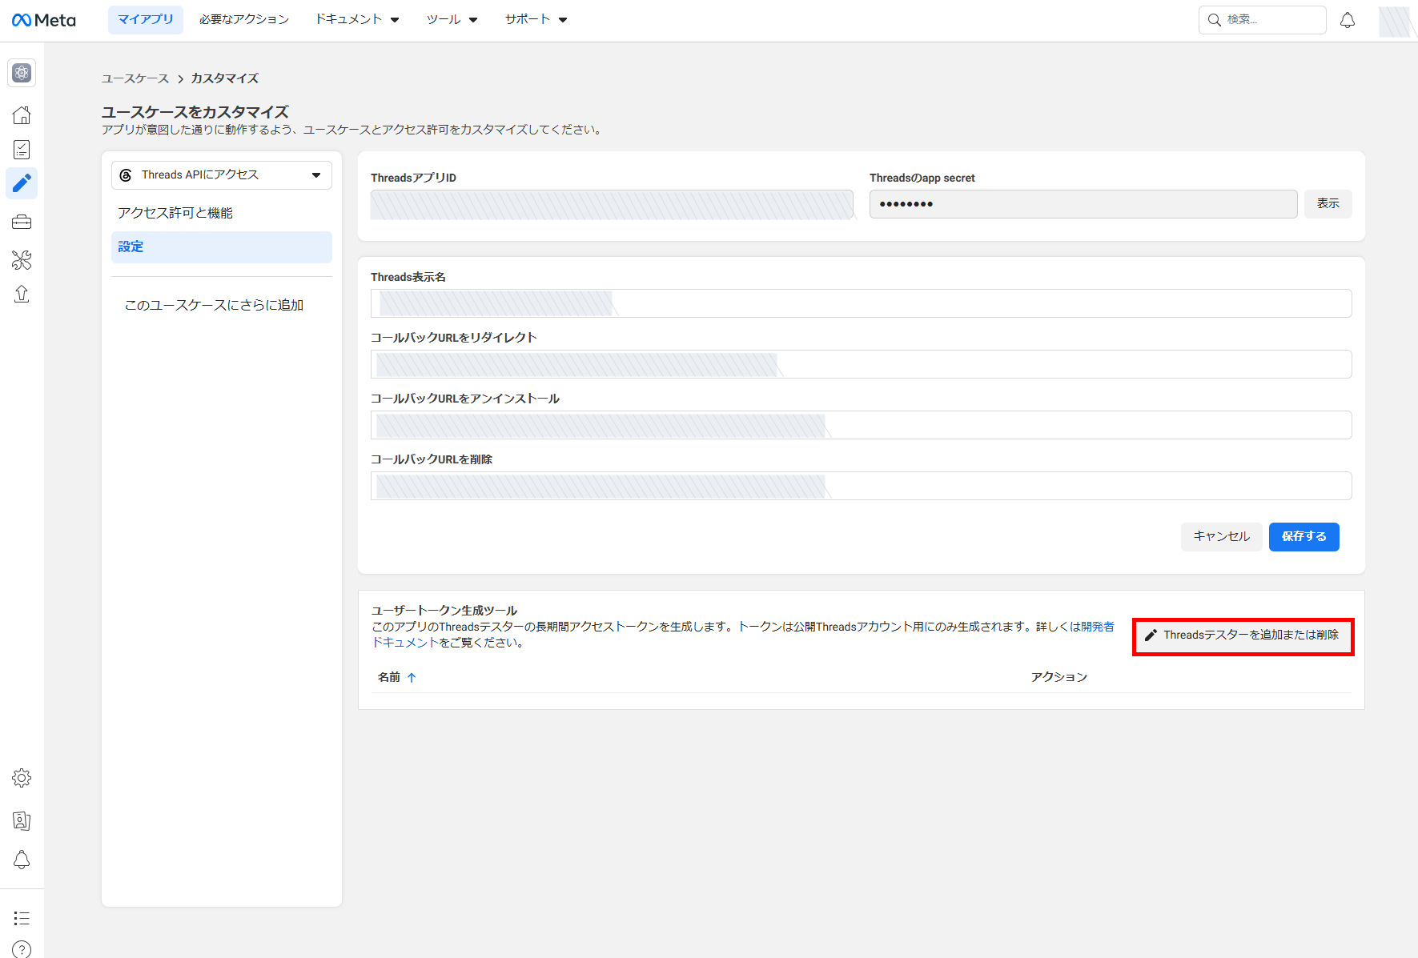Click the コールバックURLを削除 field
This screenshot has height=958, width=1418.
pyautogui.click(x=862, y=486)
